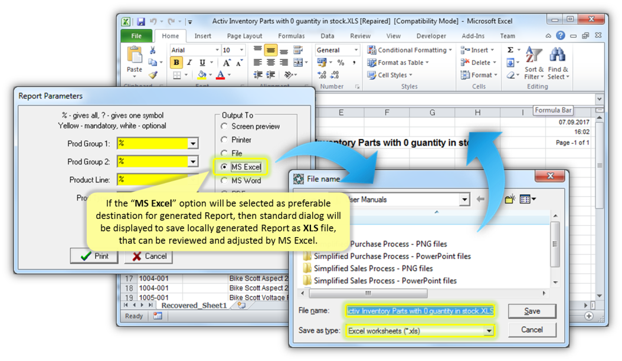Open the Sort & Filter menu
The height and width of the screenshot is (361, 622).
coord(534,63)
